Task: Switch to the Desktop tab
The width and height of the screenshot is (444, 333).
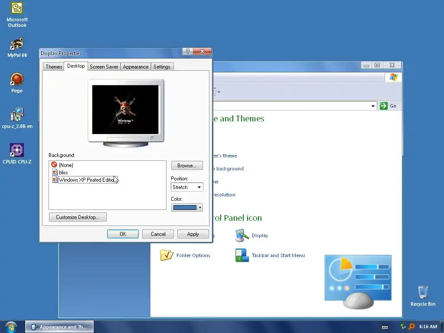Action: tap(76, 66)
